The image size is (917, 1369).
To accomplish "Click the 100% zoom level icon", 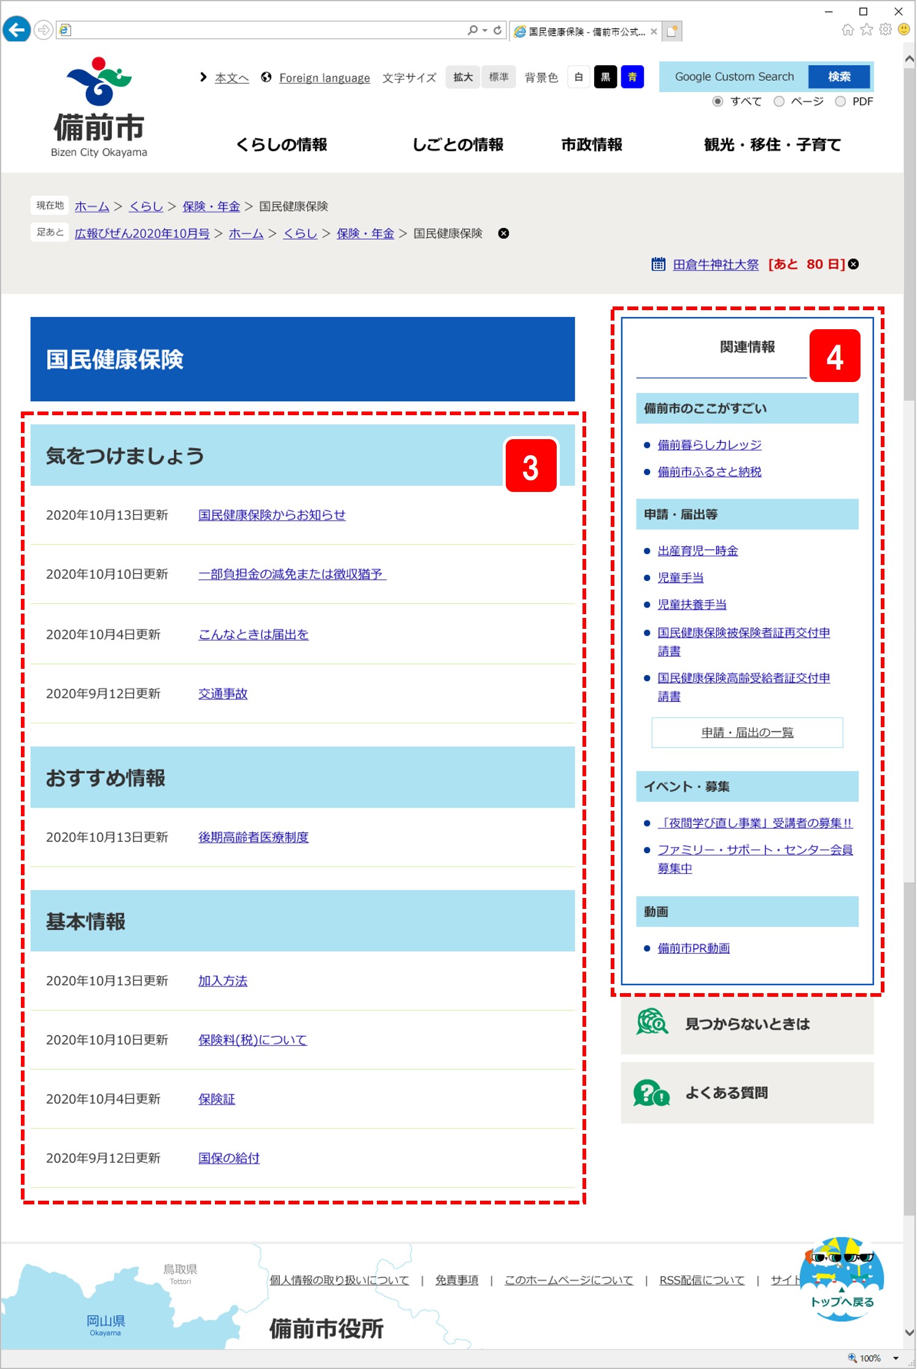I will coord(853,1357).
